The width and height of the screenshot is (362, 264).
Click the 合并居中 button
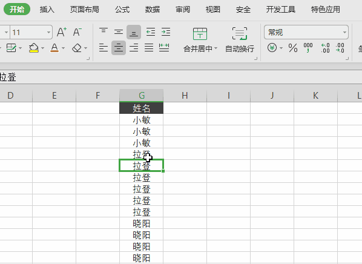tap(198, 39)
